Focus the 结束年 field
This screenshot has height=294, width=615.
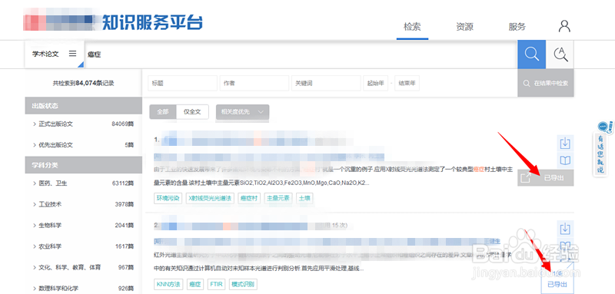coord(407,84)
